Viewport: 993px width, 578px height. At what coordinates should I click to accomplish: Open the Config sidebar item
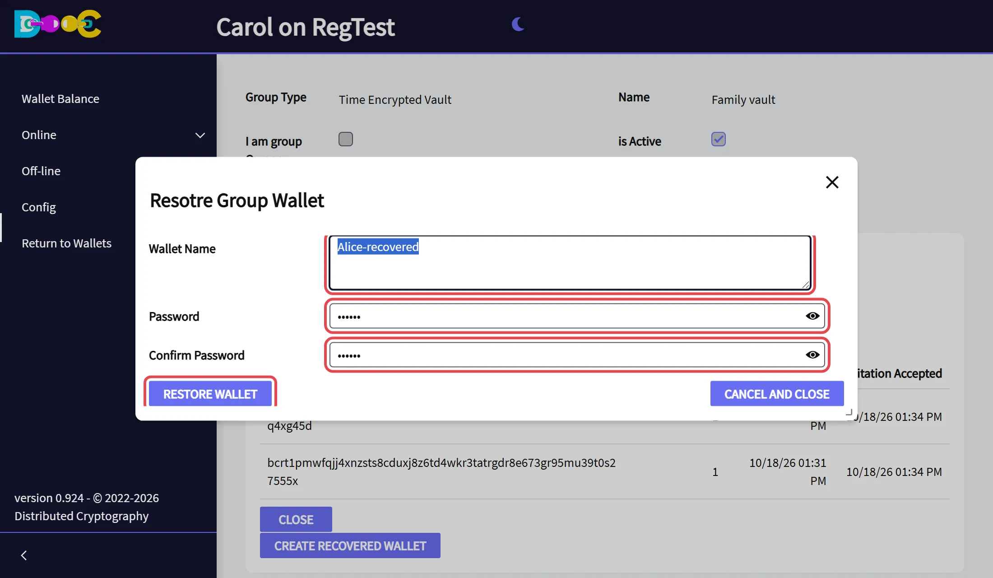point(39,207)
